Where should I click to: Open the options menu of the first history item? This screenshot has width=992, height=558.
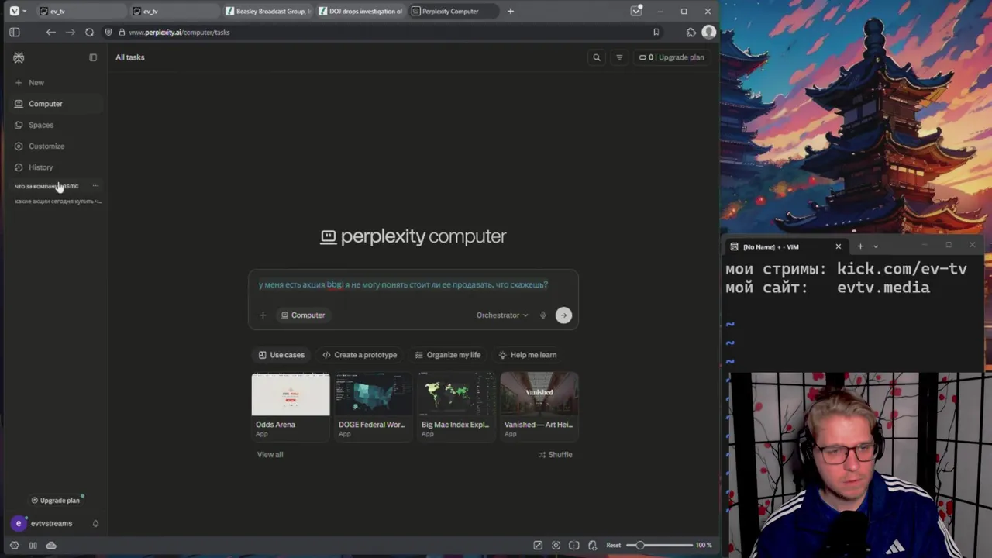tap(95, 186)
